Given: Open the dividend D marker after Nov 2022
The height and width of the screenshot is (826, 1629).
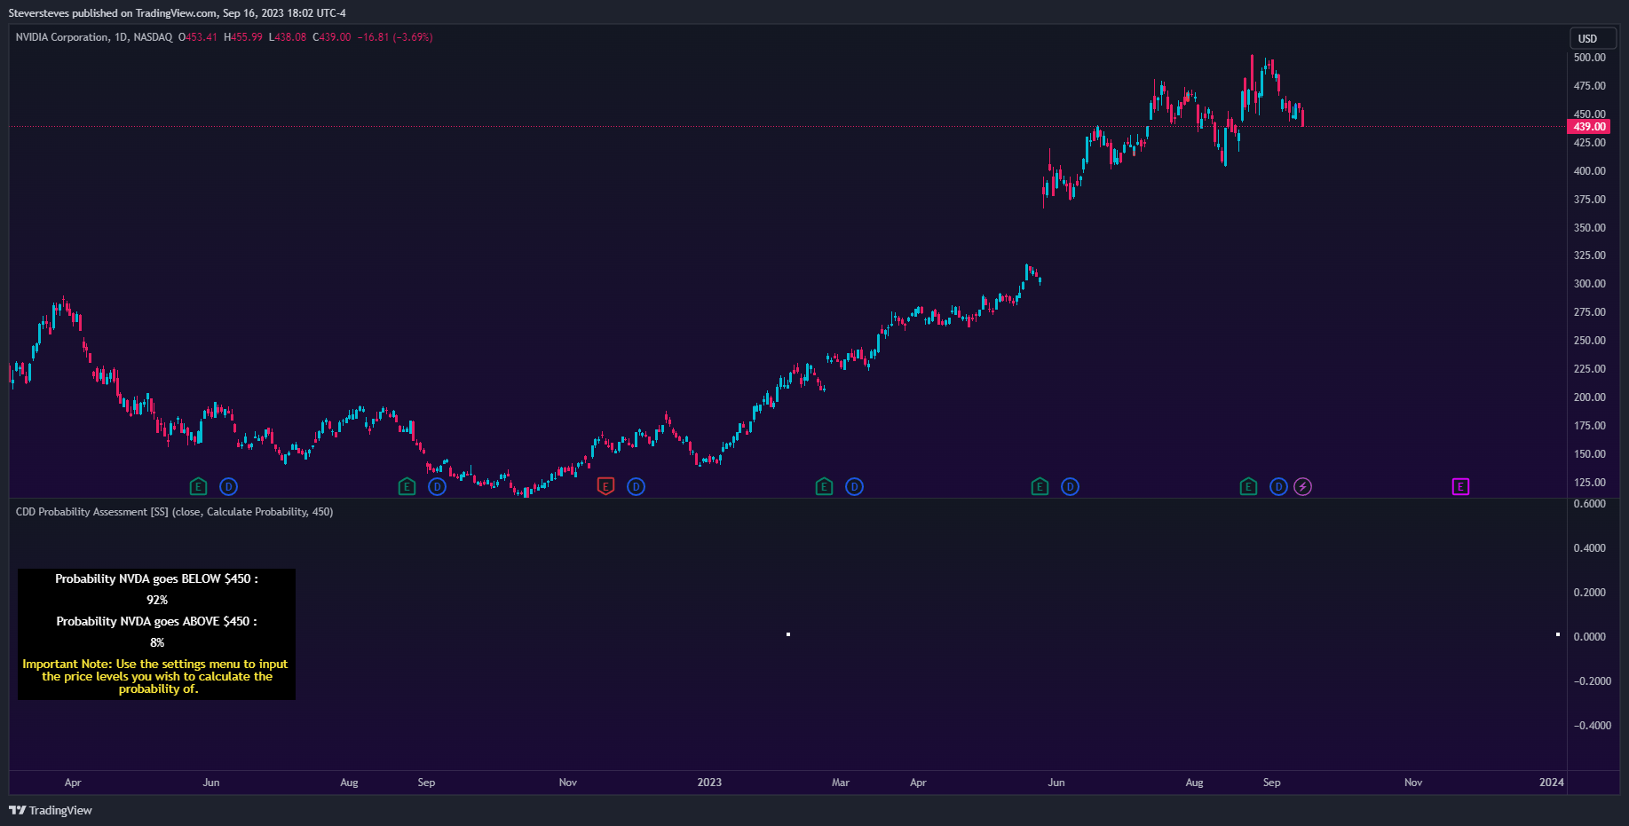Looking at the screenshot, I should pos(636,486).
